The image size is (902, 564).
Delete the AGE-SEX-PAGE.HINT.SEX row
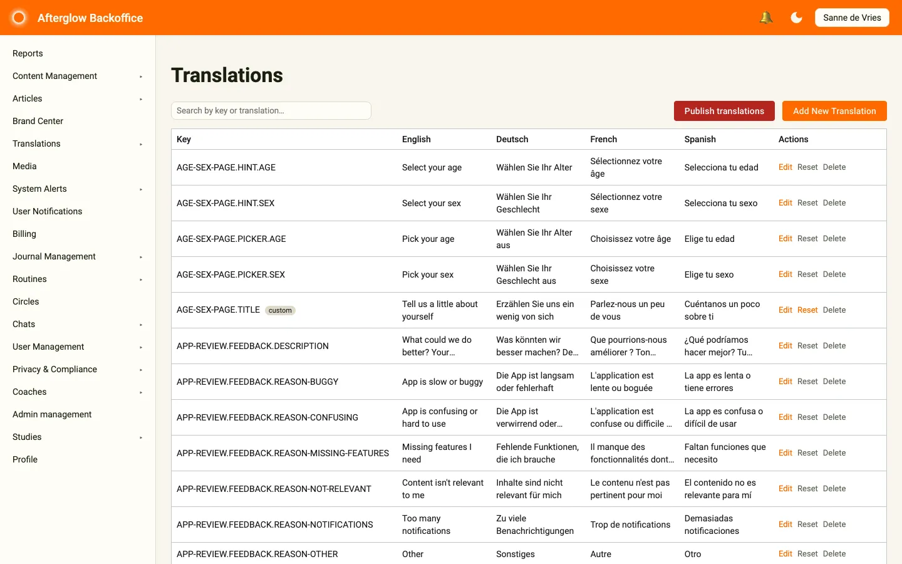834,203
